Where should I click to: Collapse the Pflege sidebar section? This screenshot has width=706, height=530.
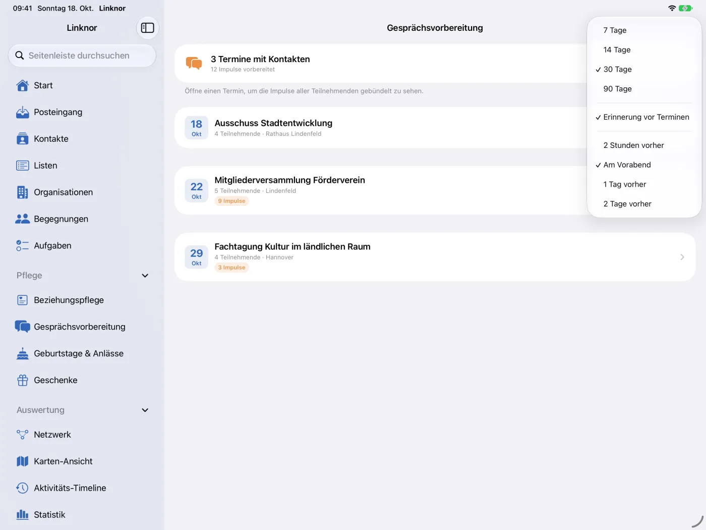click(145, 276)
